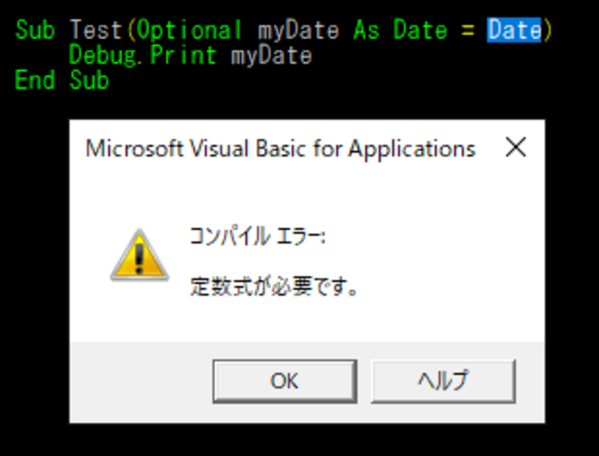
Task: Click the コンパイル エラー error heading
Action: click(x=258, y=235)
